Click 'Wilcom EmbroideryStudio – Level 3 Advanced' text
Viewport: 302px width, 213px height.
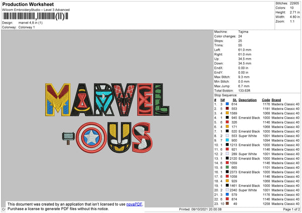point(36,10)
